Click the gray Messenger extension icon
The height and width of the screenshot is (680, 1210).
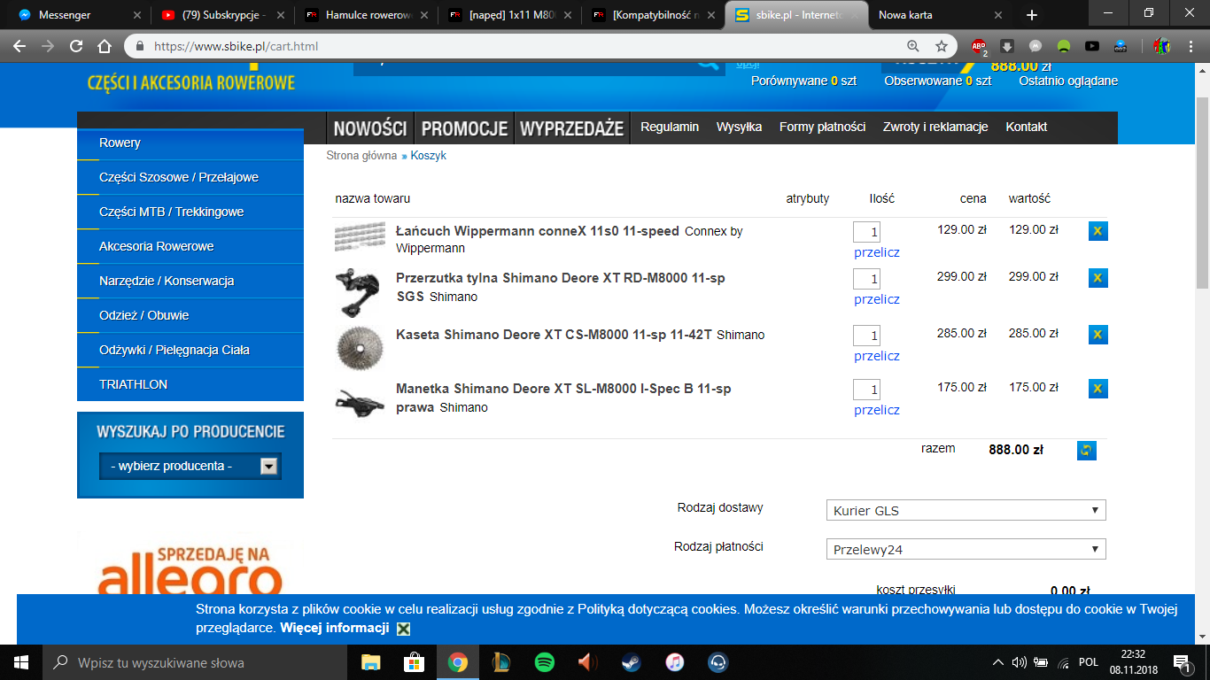(x=1035, y=46)
